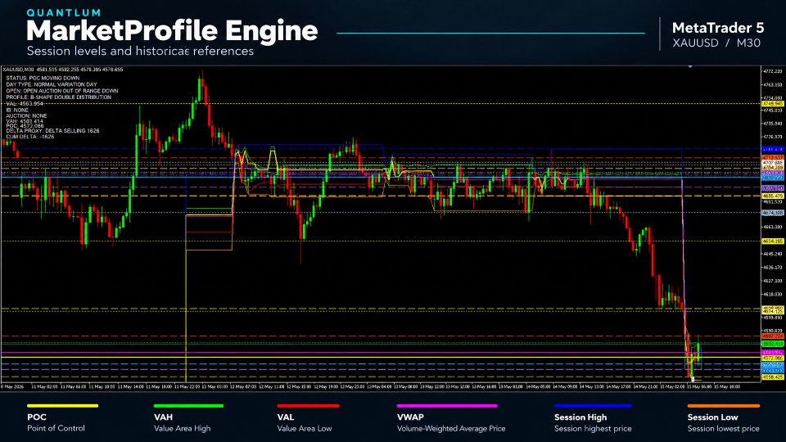Click the yellow 4685.479 price tag
Screen dimensions: 786x442
tap(773, 196)
